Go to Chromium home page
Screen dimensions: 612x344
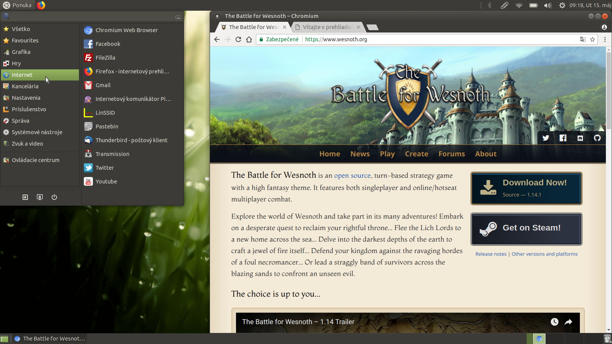point(249,39)
